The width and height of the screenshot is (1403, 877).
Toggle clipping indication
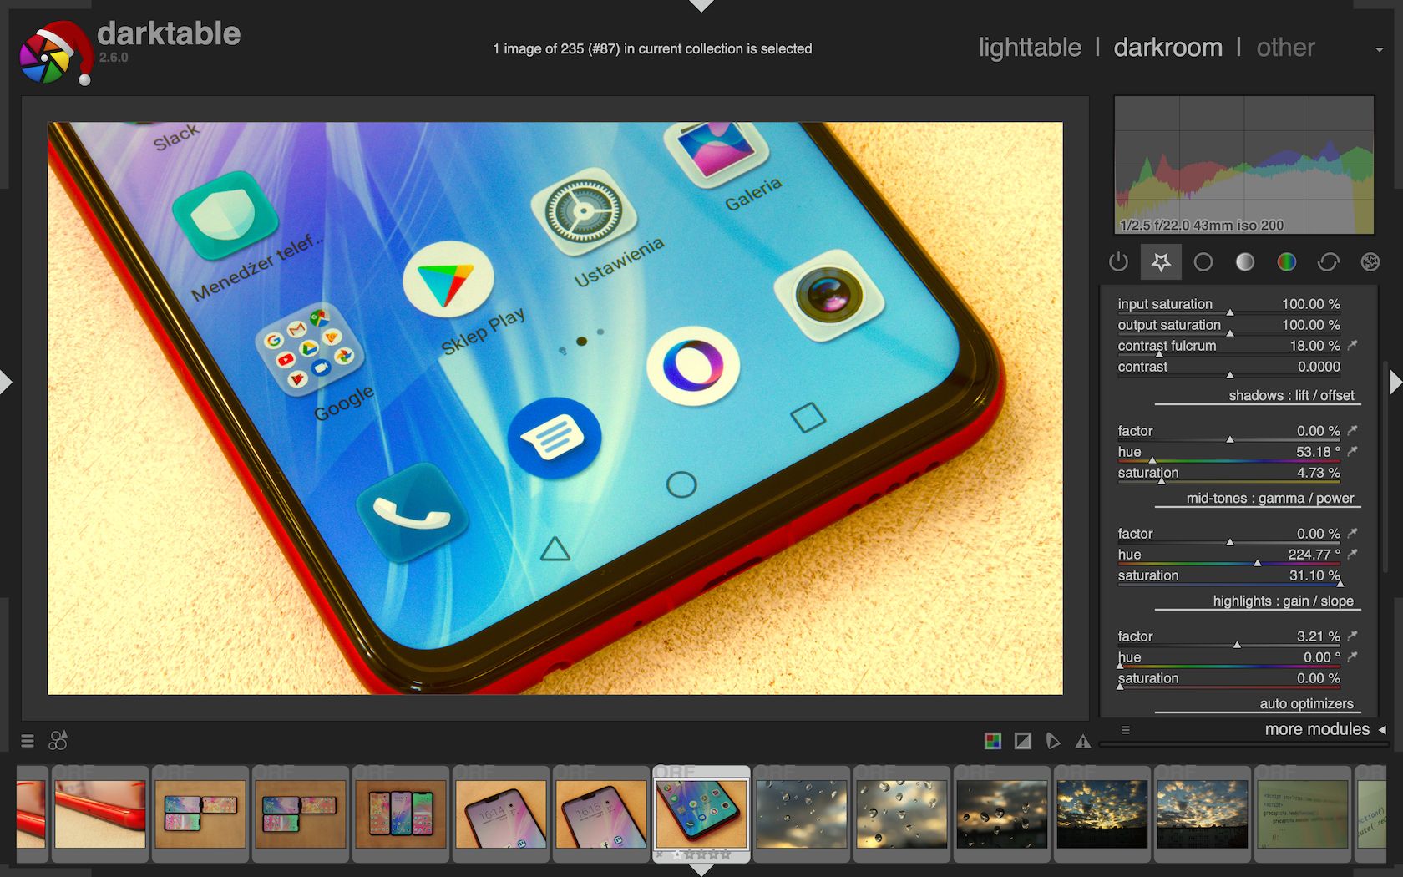coord(1023,741)
